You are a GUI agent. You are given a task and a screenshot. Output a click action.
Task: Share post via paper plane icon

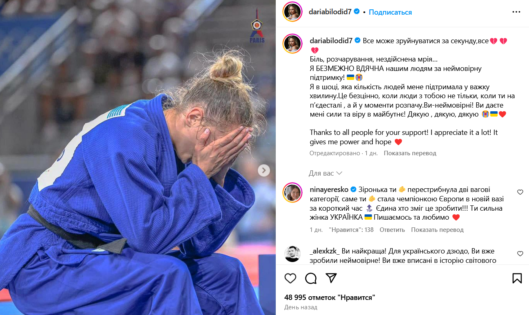point(331,278)
